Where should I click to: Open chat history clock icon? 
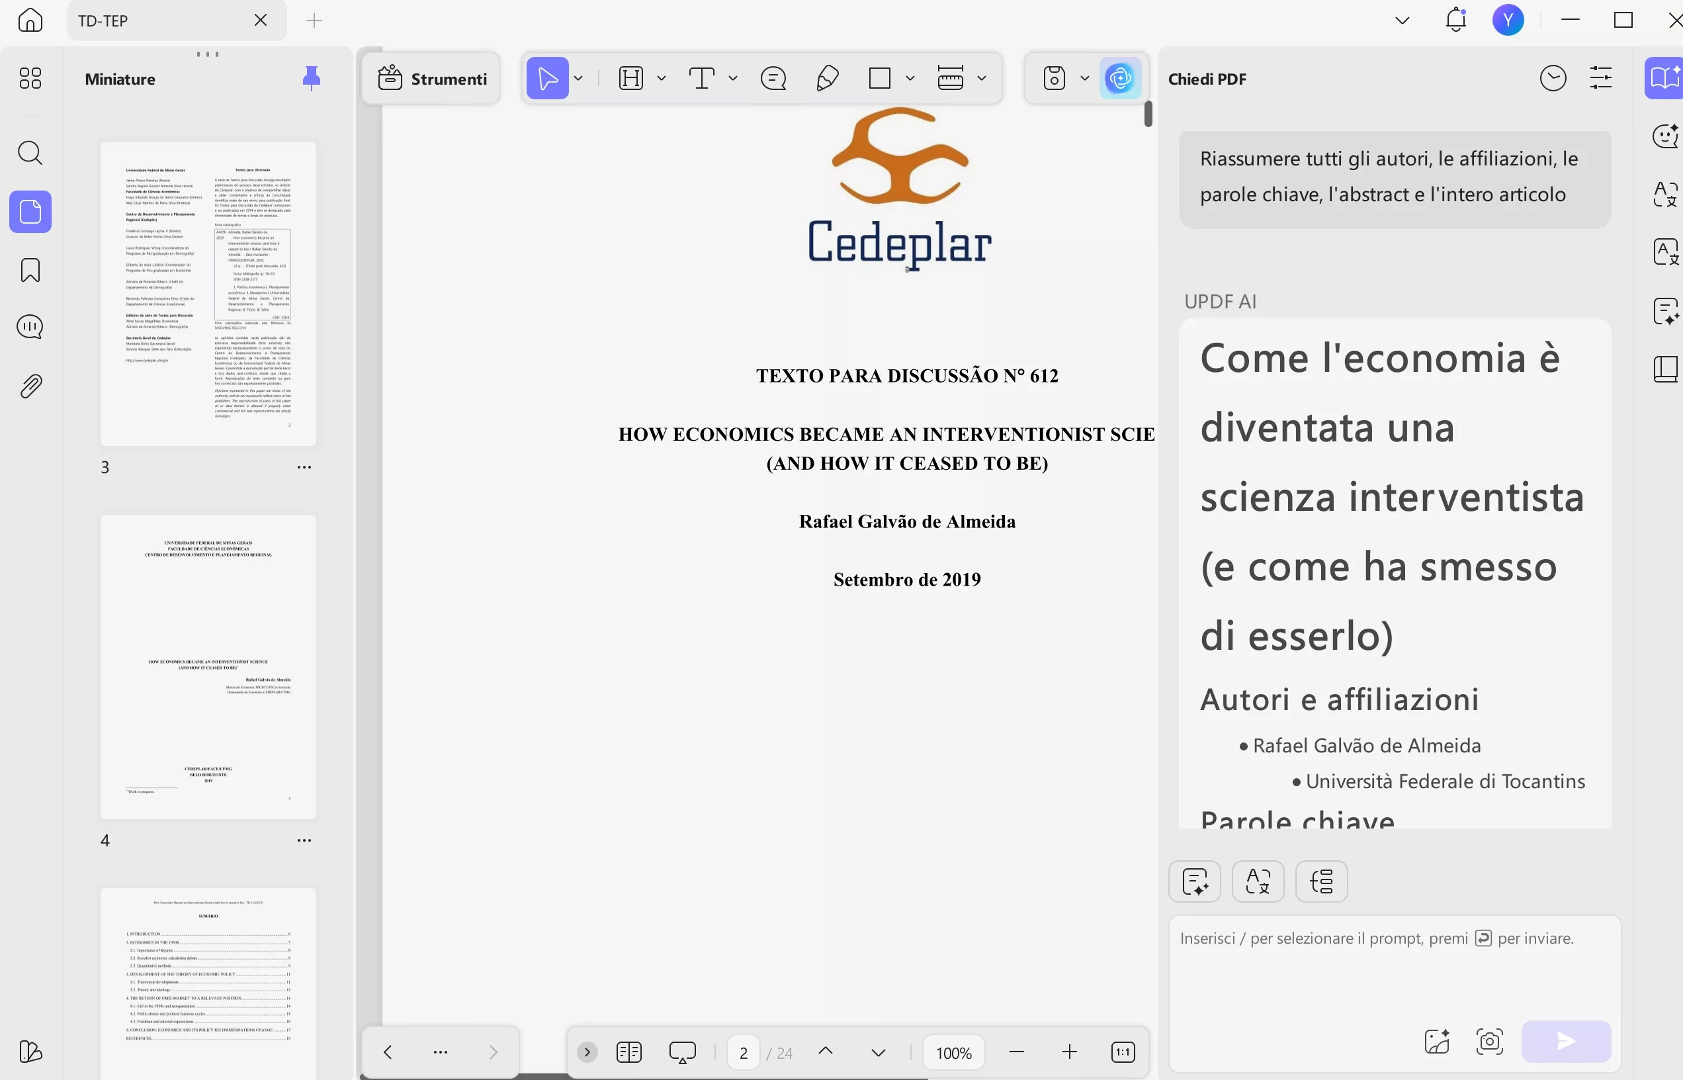tap(1553, 79)
